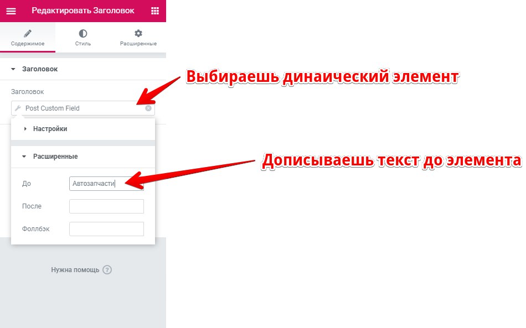Open the Нужна помощь link

point(75,270)
